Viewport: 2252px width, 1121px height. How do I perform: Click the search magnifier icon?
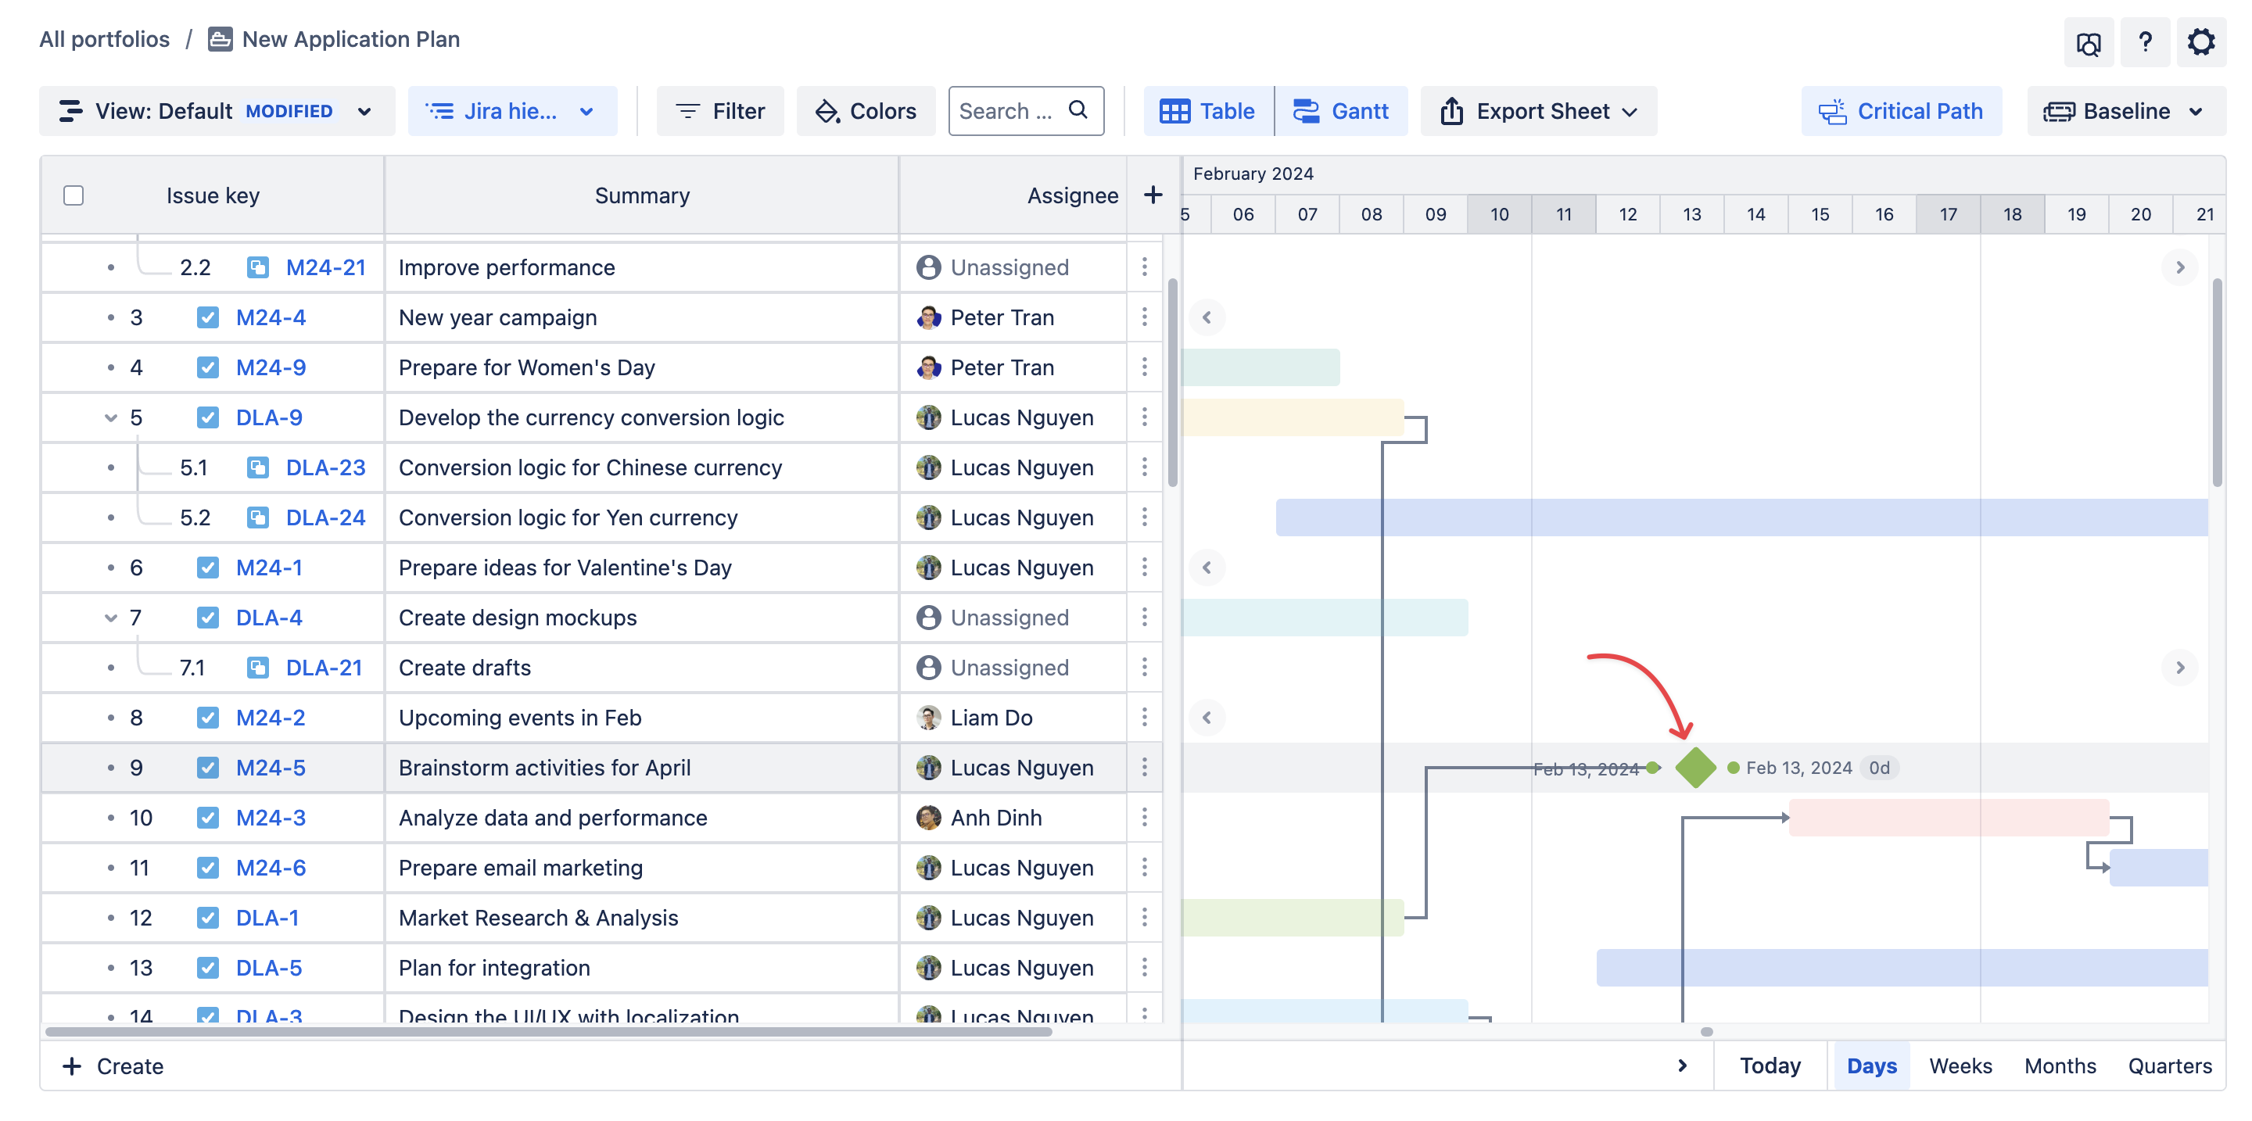click(x=1078, y=110)
